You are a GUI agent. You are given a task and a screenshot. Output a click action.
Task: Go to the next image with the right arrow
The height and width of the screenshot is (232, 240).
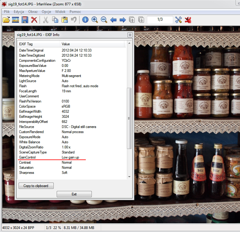123,20
